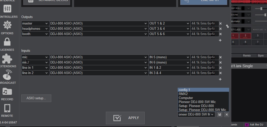Trigger hotcue pad 3

click(x=258, y=36)
